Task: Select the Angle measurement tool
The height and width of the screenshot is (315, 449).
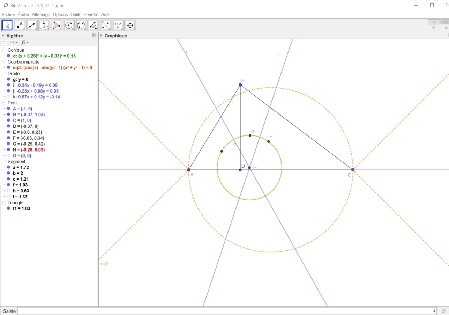Action: [x=93, y=25]
